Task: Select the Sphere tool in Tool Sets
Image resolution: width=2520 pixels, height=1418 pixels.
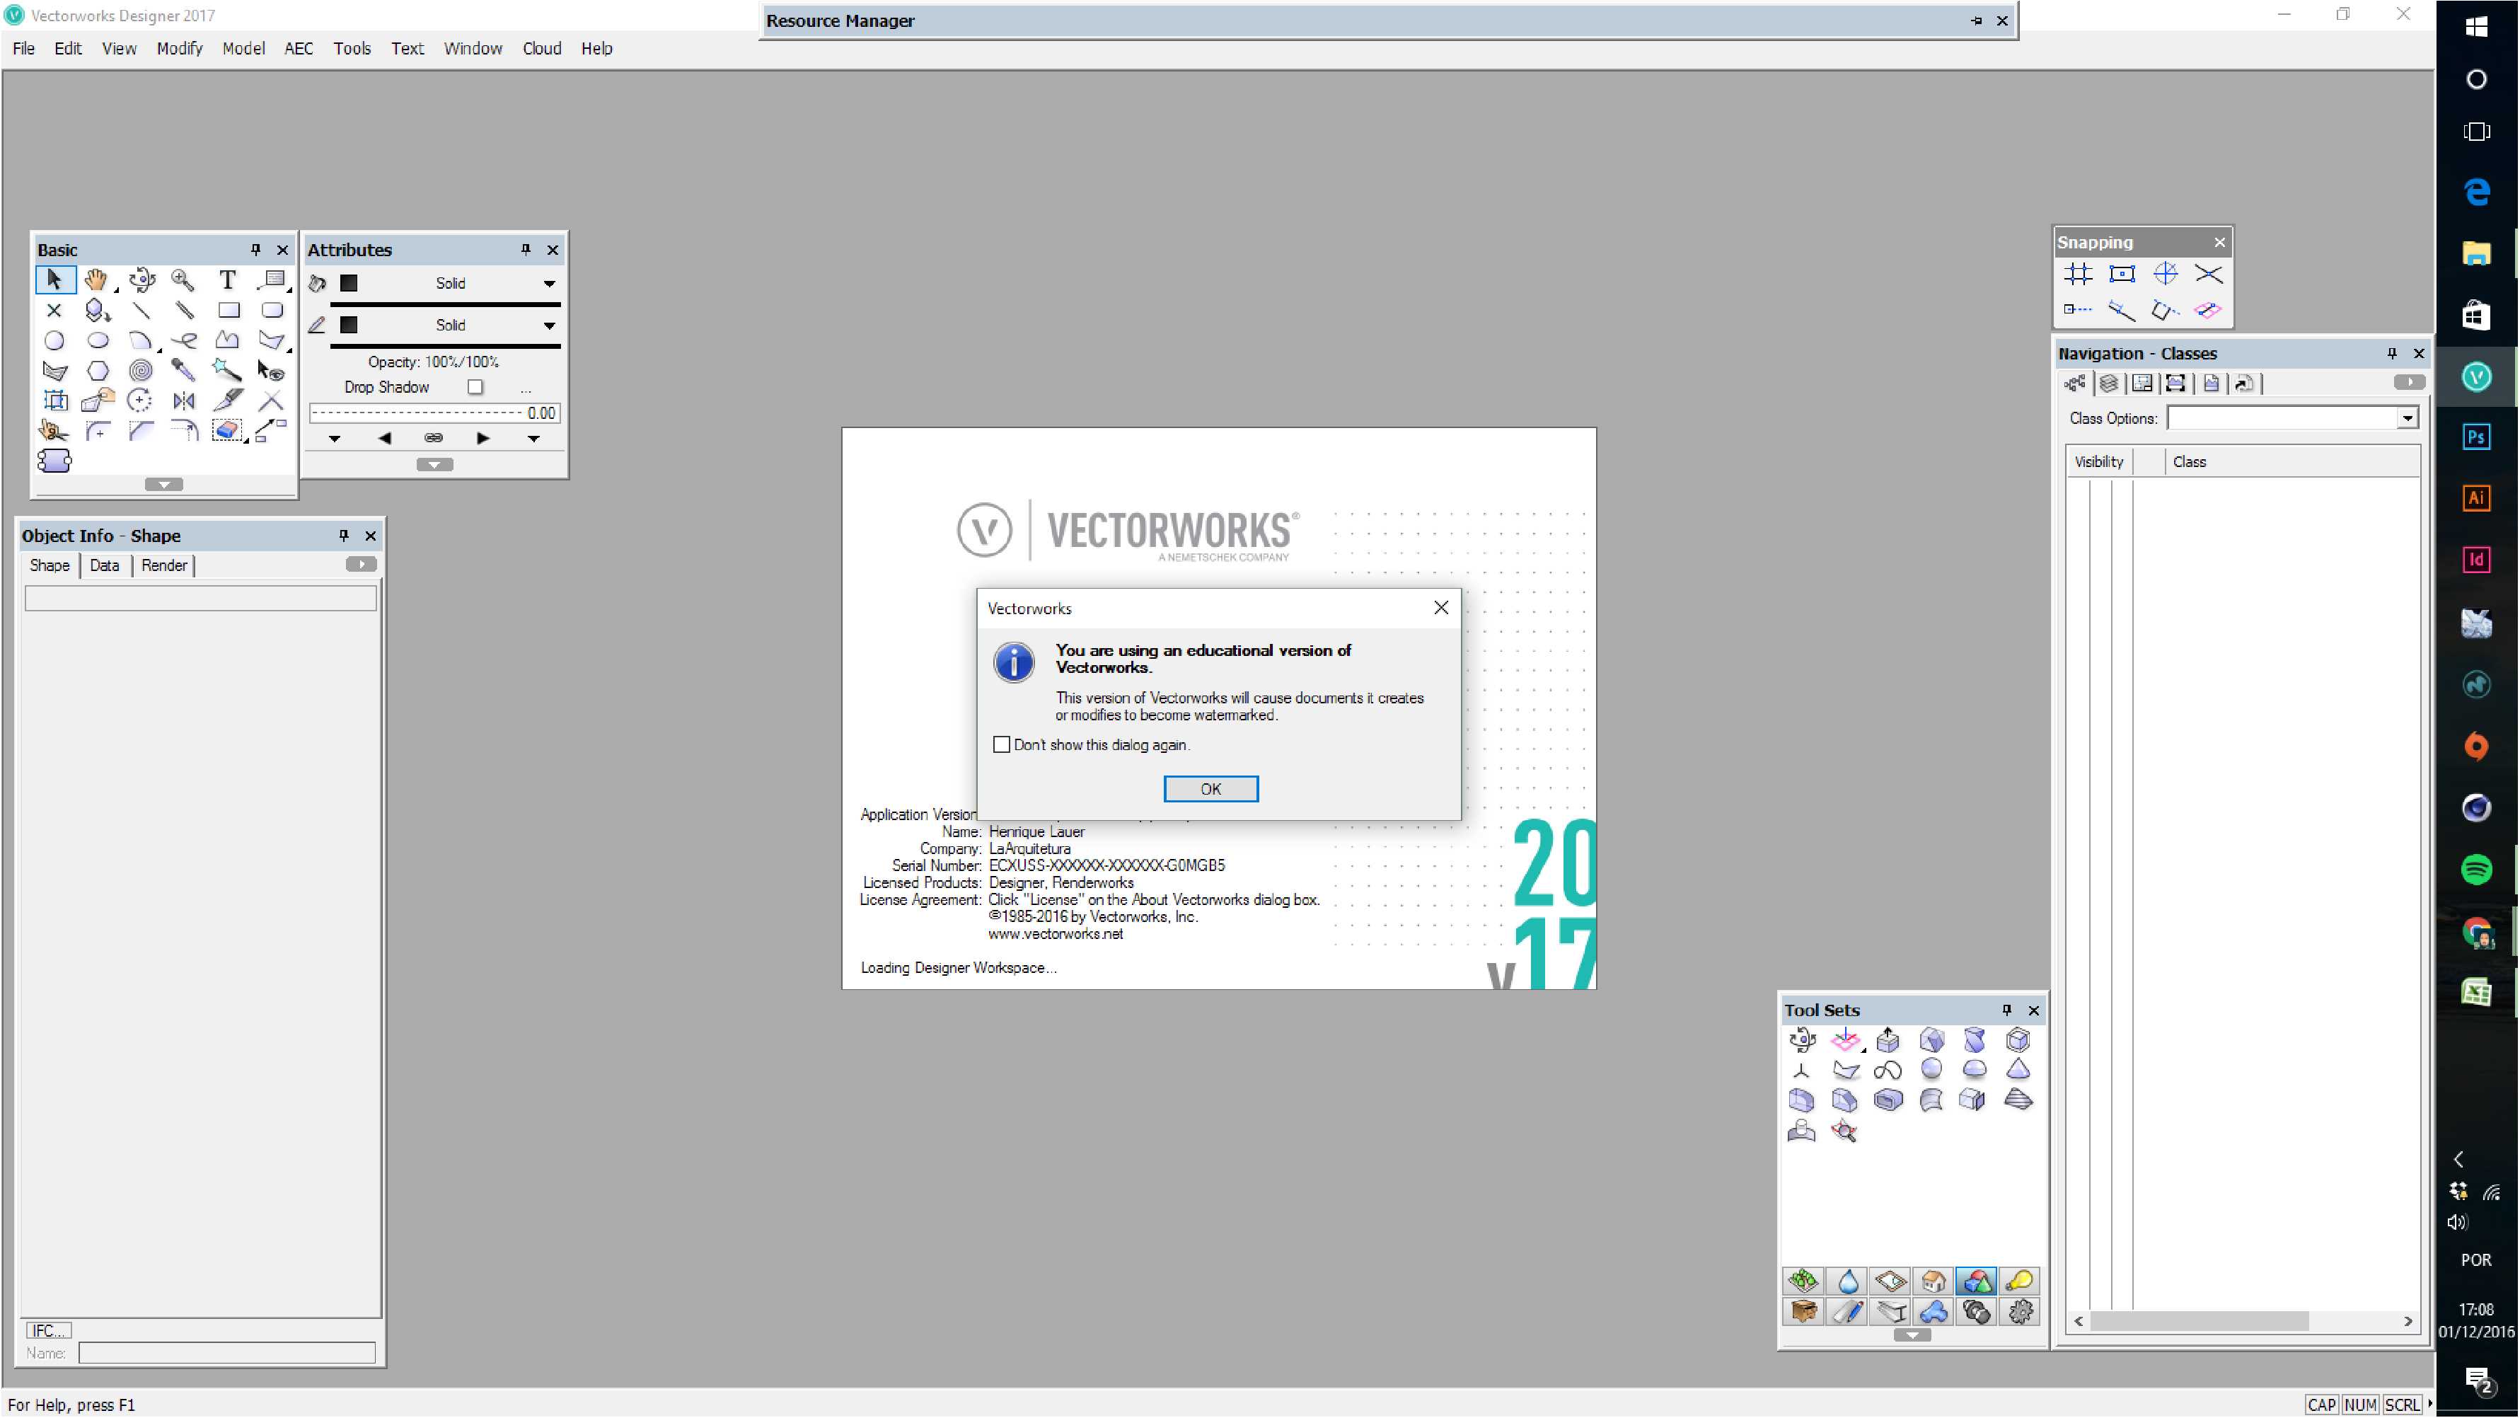Action: click(x=1932, y=1070)
